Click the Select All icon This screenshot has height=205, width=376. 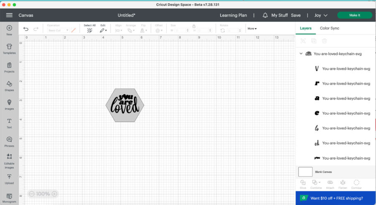pyautogui.click(x=89, y=30)
